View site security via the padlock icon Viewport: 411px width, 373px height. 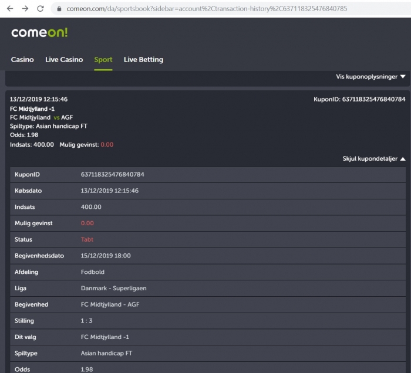pyautogui.click(x=59, y=9)
